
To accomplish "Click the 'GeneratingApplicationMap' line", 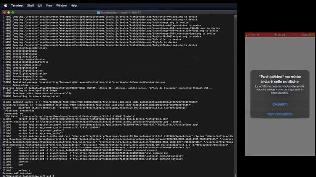I will tap(25, 79).
